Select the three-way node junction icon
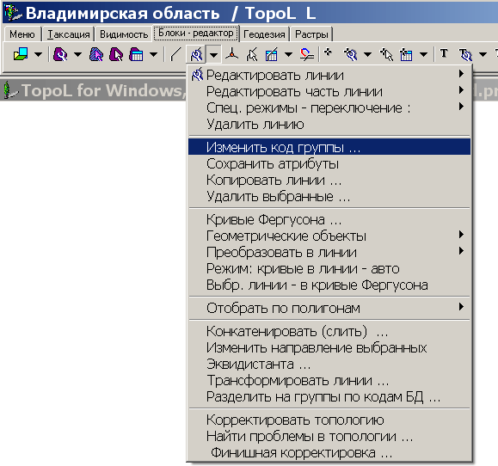The height and width of the screenshot is (466, 498). pyautogui.click(x=232, y=55)
